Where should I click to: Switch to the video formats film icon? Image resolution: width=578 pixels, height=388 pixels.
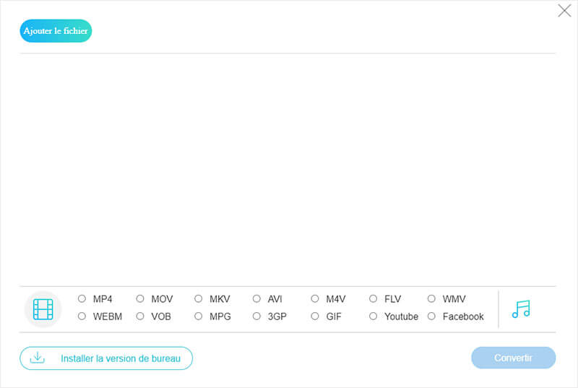[43, 309]
